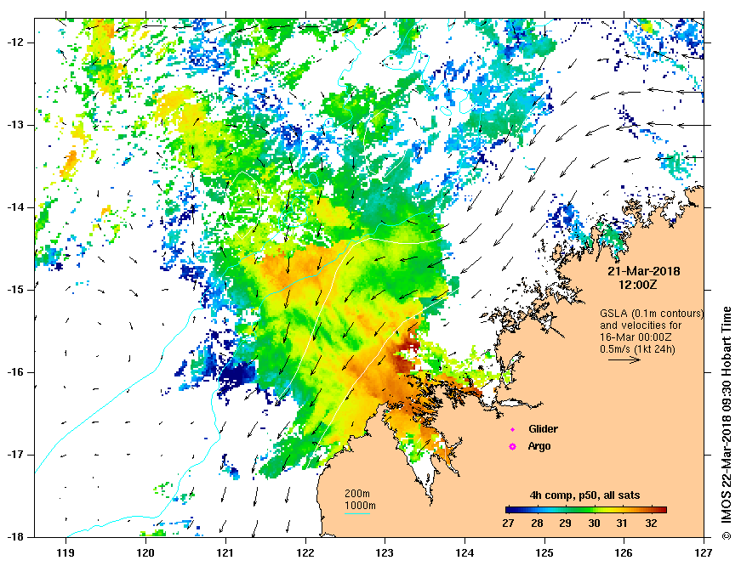Click the Argo legend label

(x=539, y=446)
